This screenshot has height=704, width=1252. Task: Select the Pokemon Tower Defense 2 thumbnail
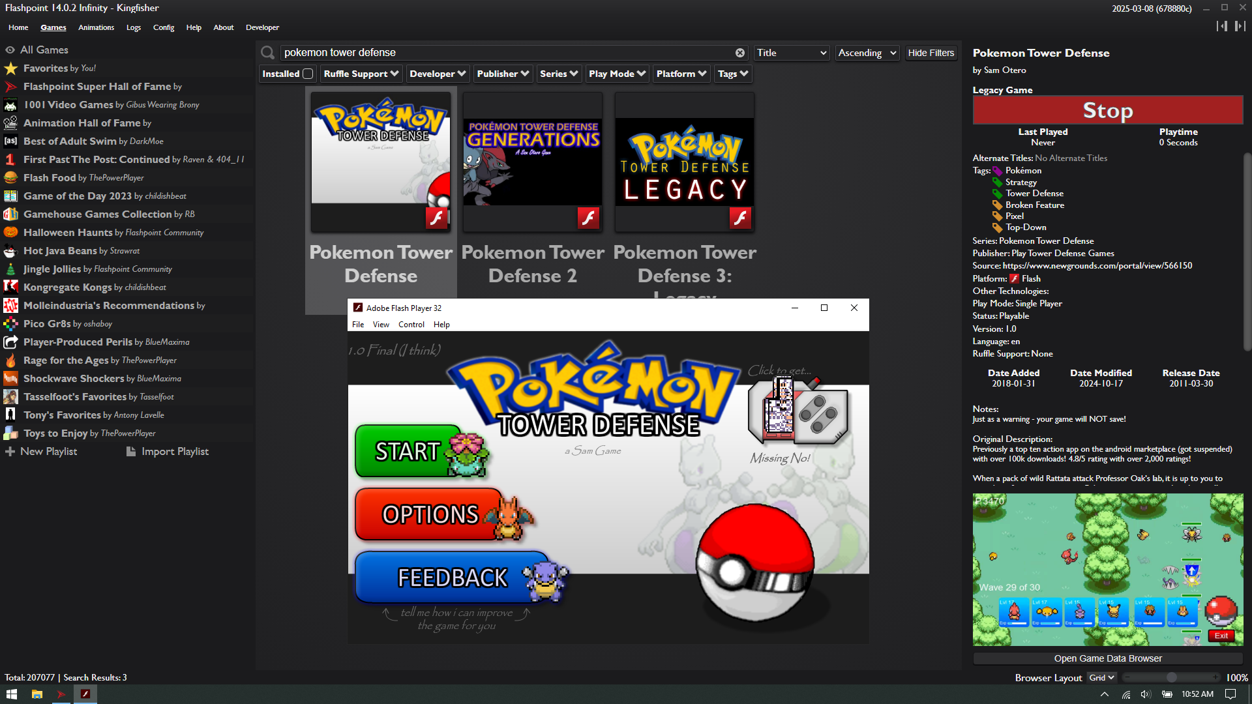(533, 162)
